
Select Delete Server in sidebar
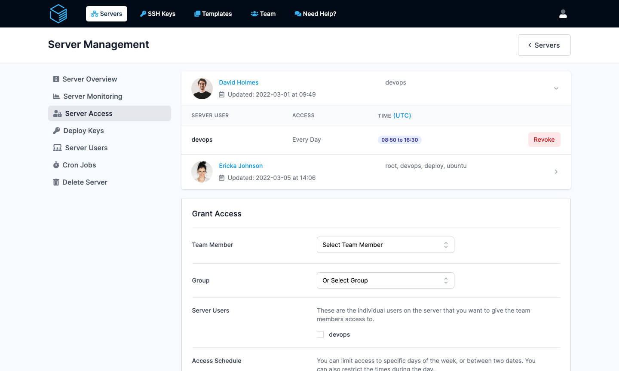coord(110,182)
